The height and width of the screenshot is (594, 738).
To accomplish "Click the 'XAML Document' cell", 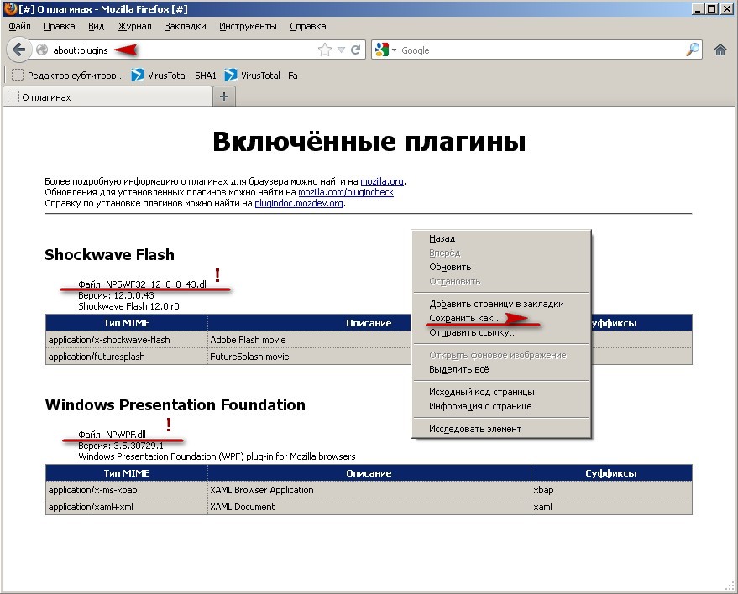I will 369,507.
